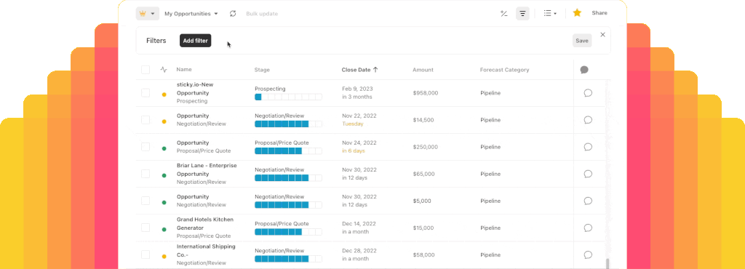Click the Grand Hotels green status dot
The height and width of the screenshot is (269, 745).
point(164,230)
